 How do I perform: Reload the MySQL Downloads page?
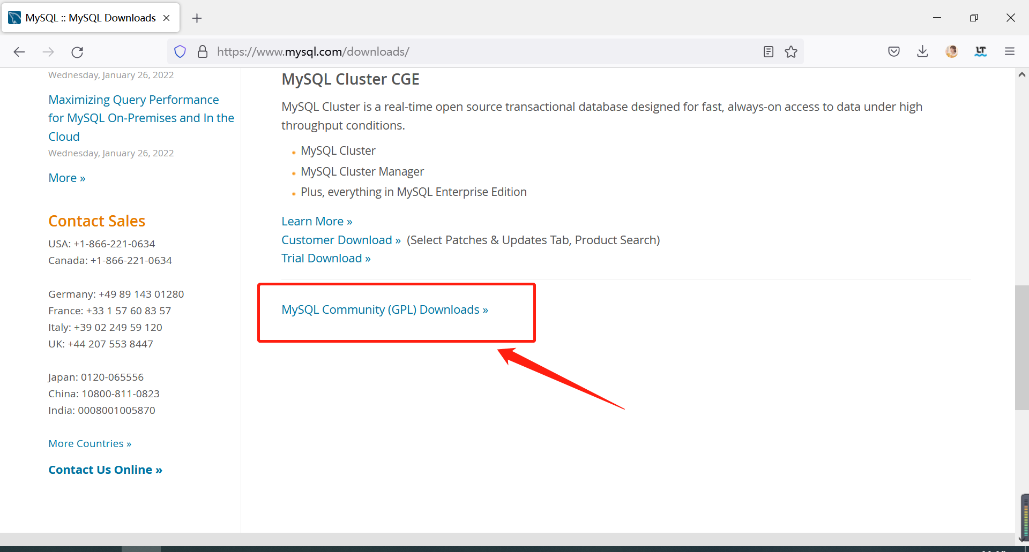click(x=77, y=52)
